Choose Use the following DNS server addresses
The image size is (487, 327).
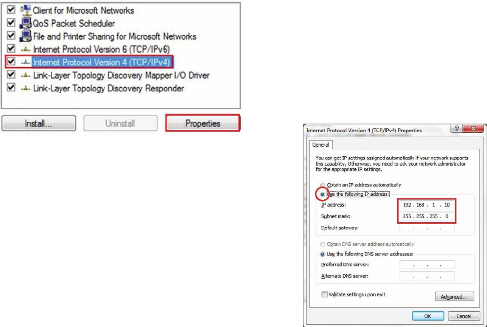(x=323, y=254)
